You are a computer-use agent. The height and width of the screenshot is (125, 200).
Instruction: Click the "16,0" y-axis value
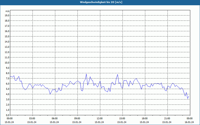click(x=7, y=31)
